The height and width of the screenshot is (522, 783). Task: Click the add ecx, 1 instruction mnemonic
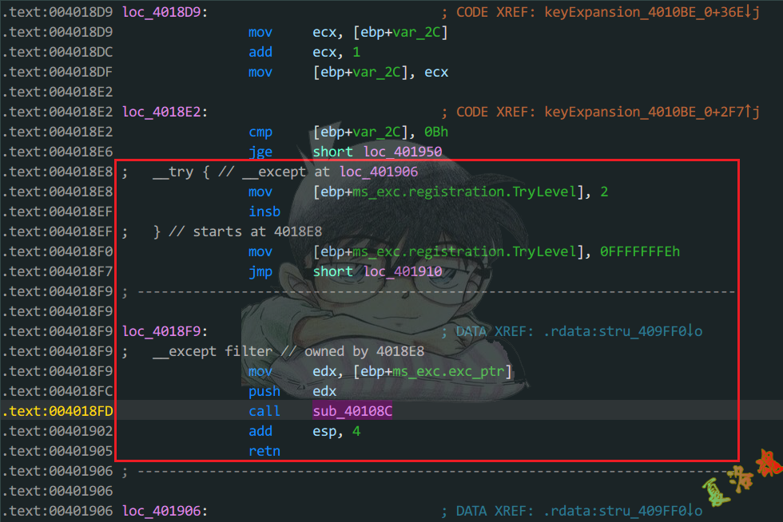click(260, 52)
